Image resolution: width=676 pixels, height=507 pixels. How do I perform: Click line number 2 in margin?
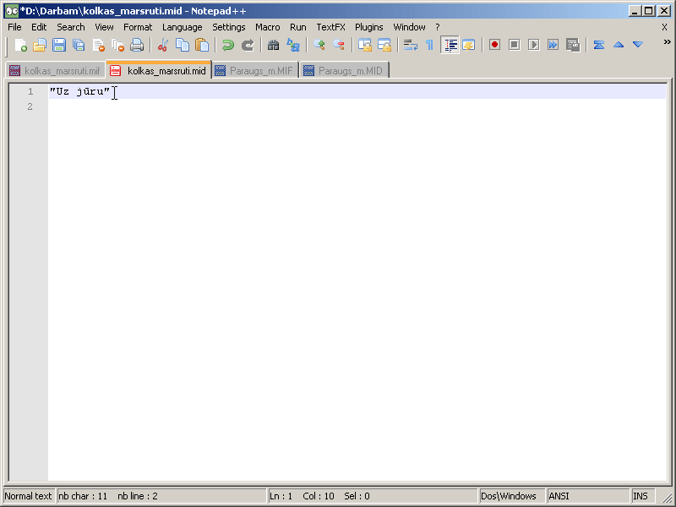(x=30, y=106)
